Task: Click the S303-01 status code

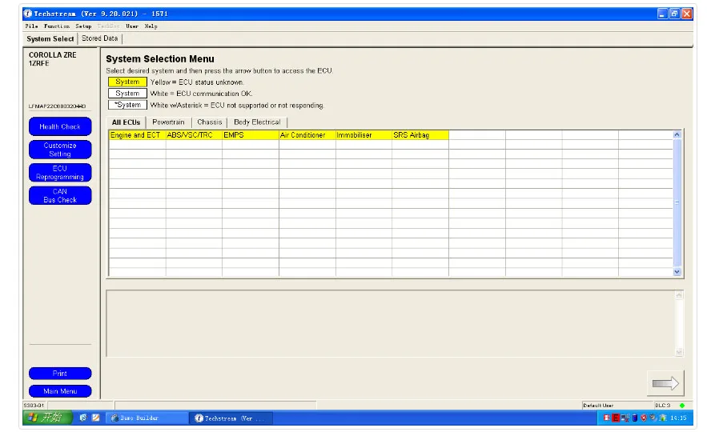Action: 34,406
